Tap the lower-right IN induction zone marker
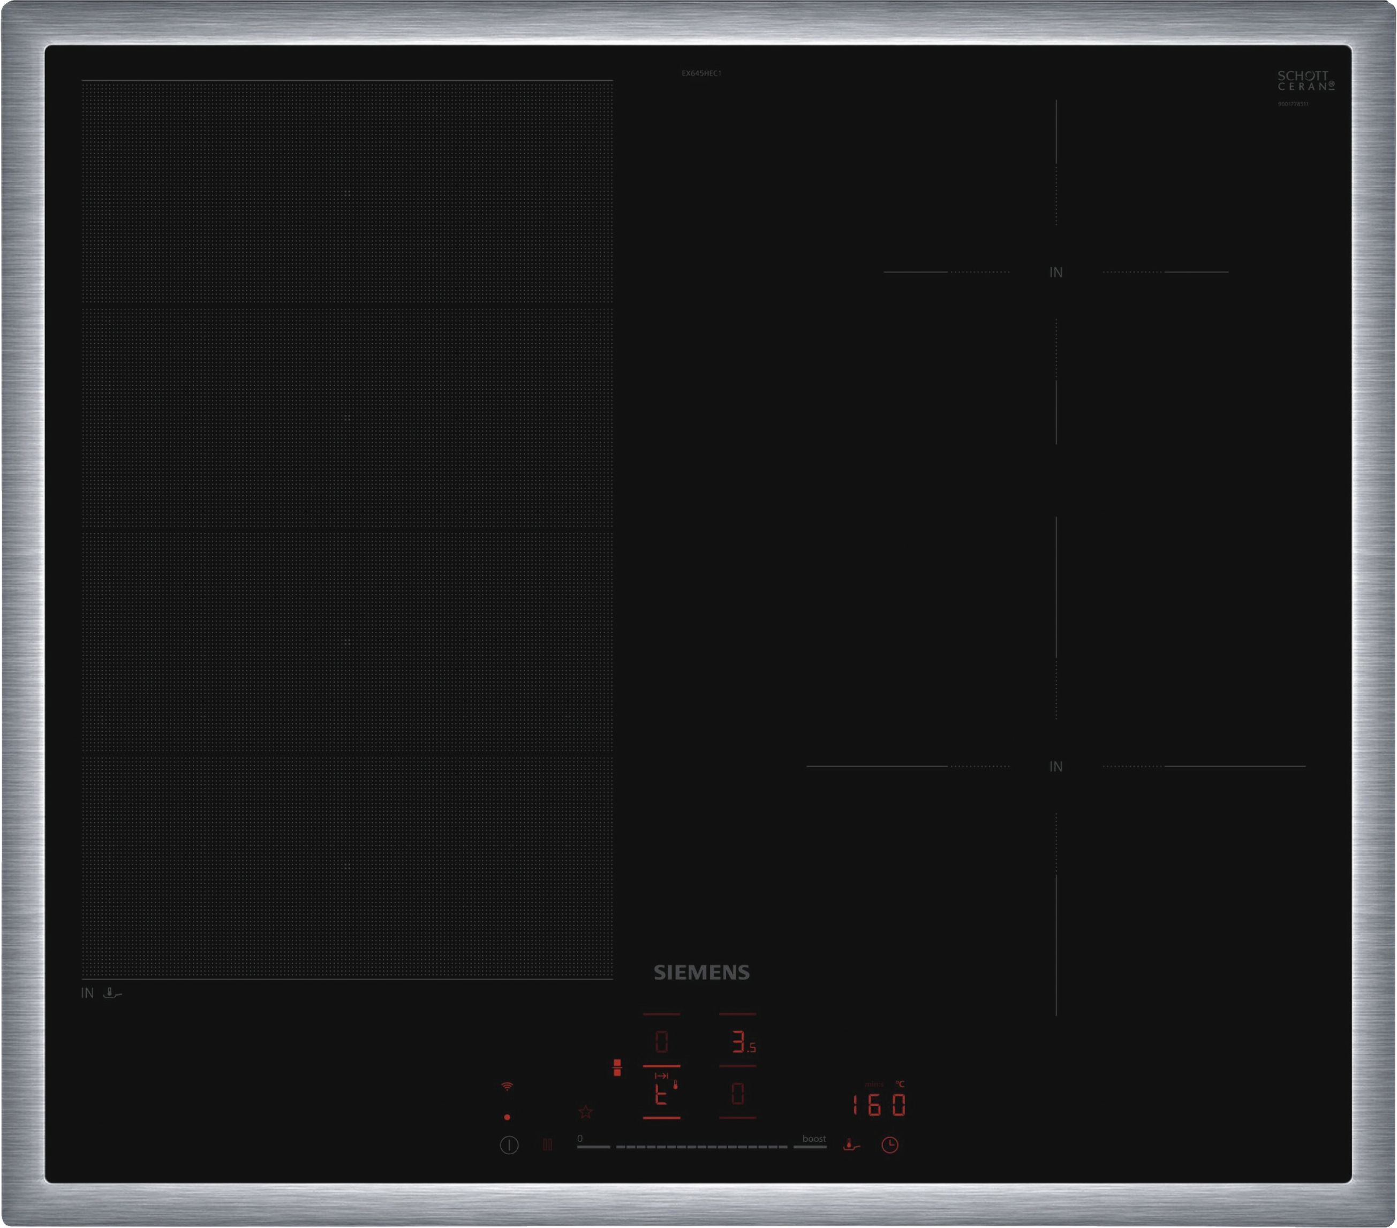The width and height of the screenshot is (1397, 1228). [1056, 766]
